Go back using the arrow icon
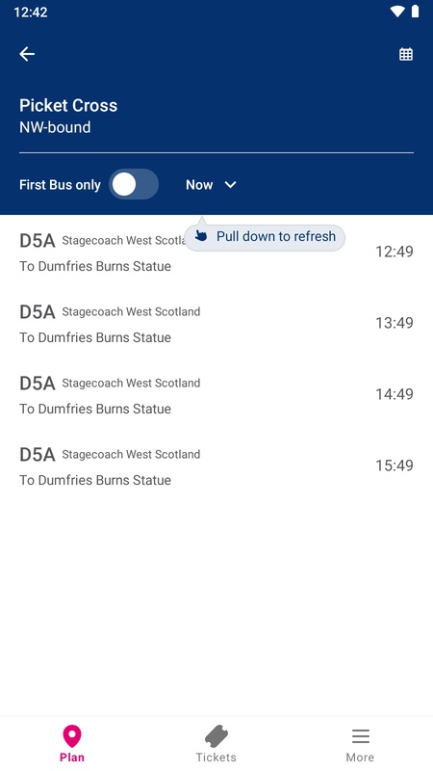Screen dimensions: 433x771 [x=27, y=54]
